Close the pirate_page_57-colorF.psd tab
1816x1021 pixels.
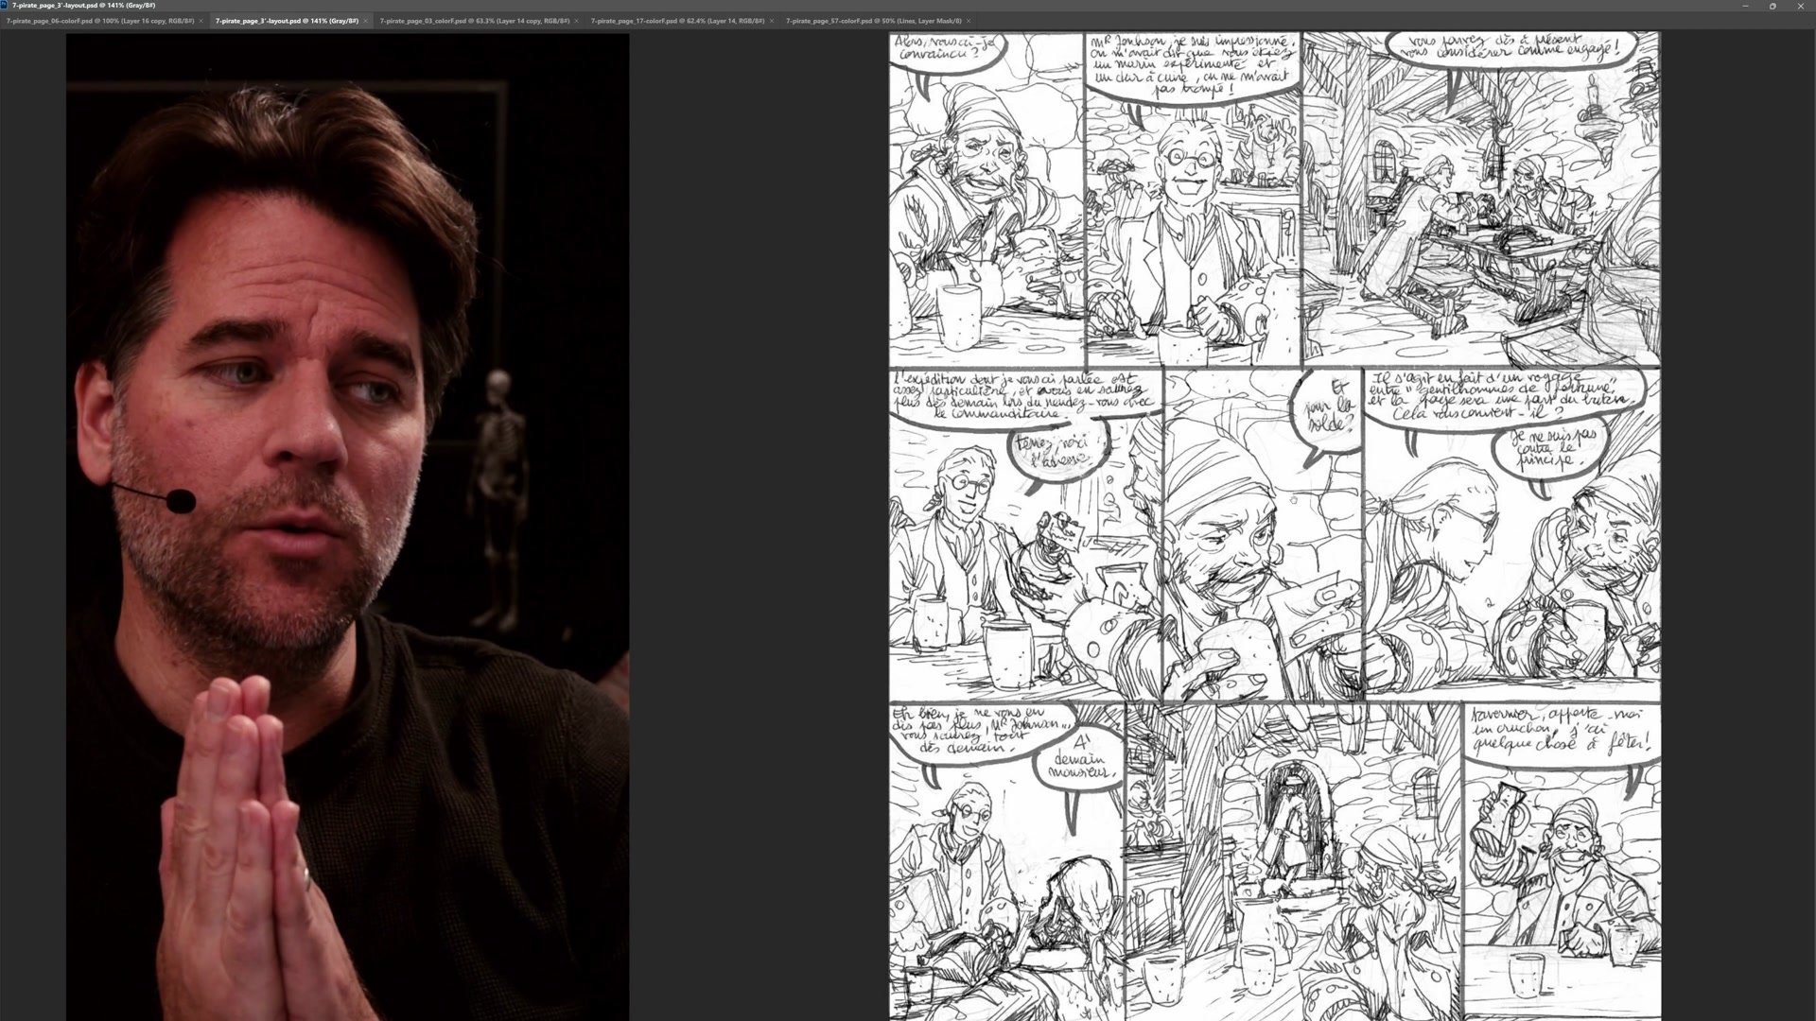click(x=969, y=21)
